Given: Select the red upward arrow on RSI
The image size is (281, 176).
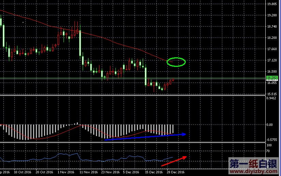Looking at the screenshot, I should tap(174, 161).
